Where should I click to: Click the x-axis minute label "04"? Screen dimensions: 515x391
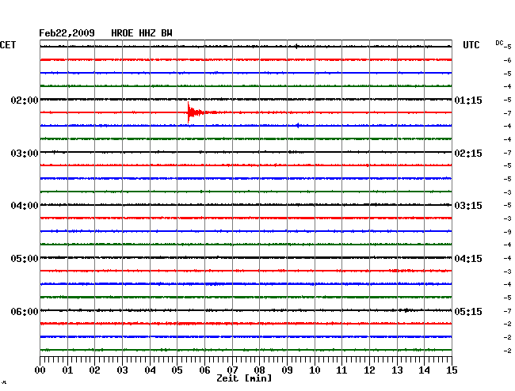point(150,370)
